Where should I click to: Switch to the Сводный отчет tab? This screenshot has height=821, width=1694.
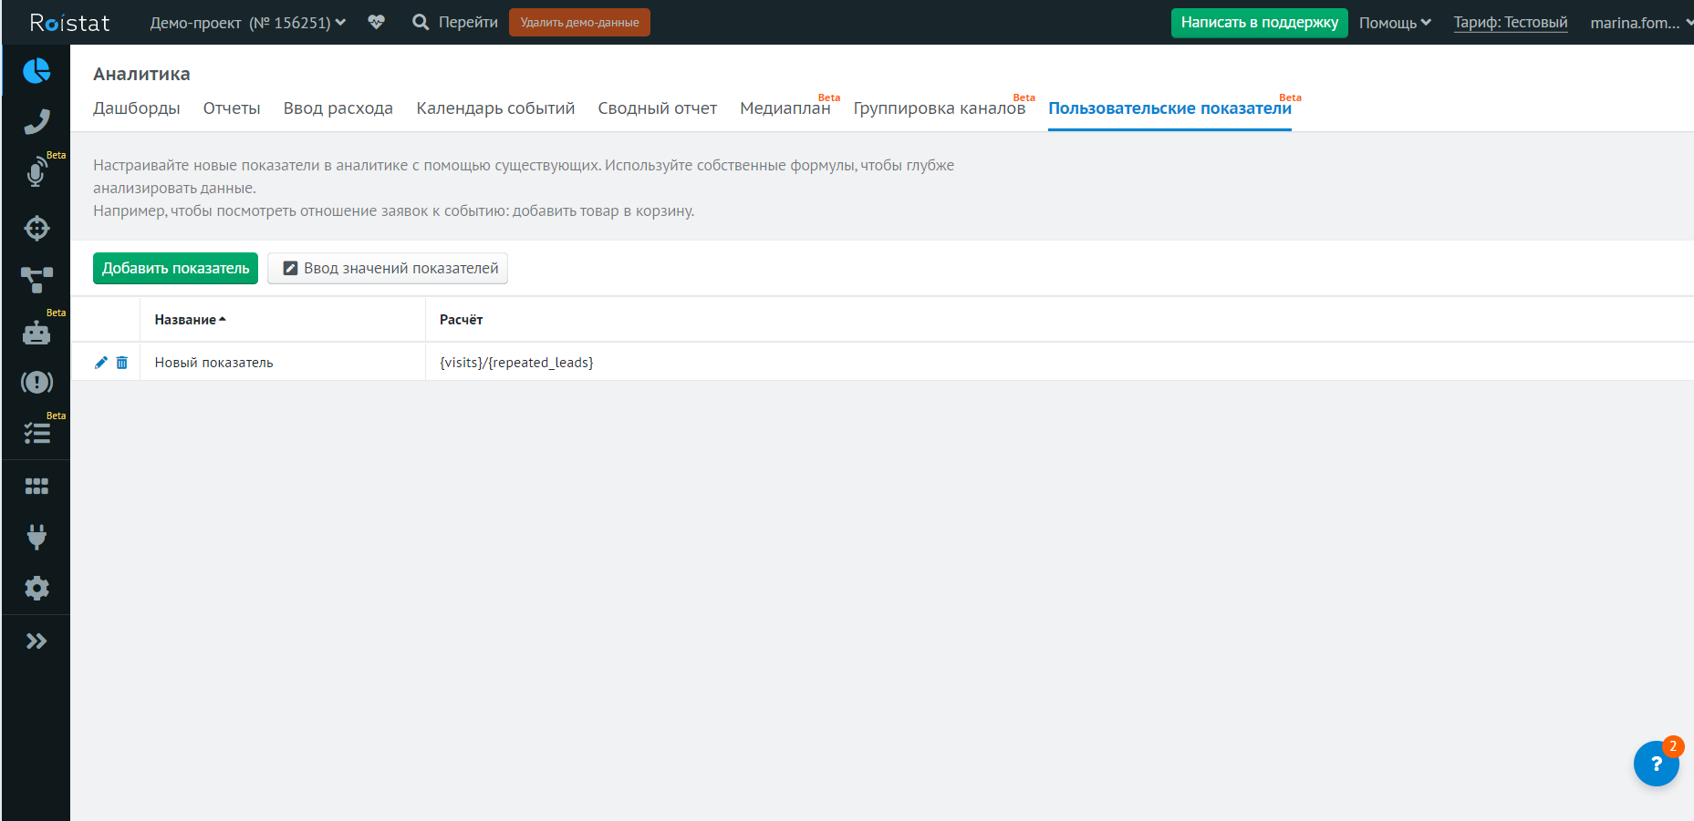(657, 108)
